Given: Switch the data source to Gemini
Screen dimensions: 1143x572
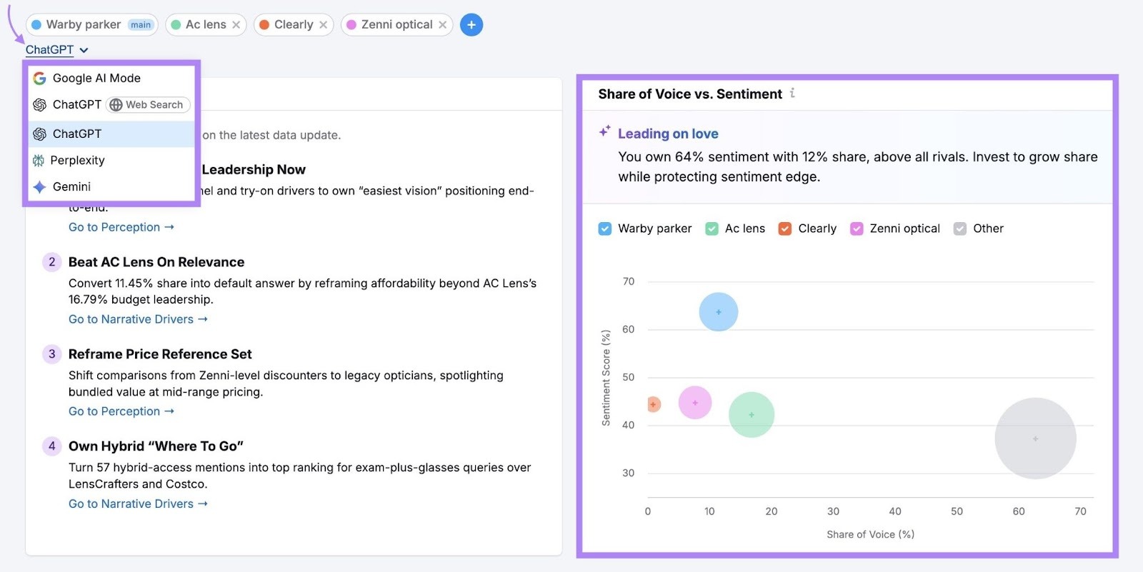Looking at the screenshot, I should [x=71, y=186].
